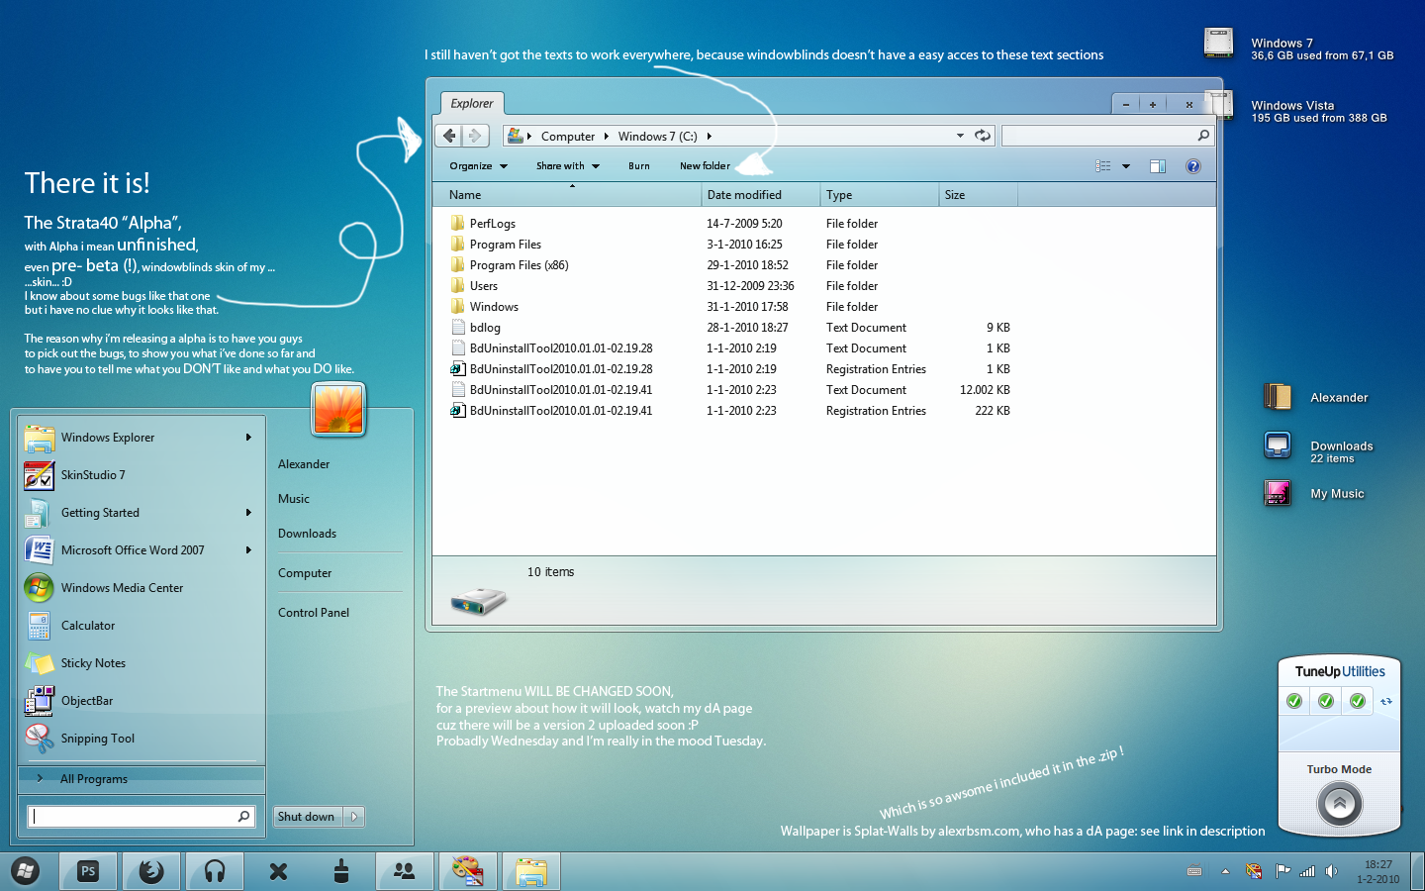This screenshot has height=891, width=1425.
Task: Click the Start menu search box
Action: [141, 816]
